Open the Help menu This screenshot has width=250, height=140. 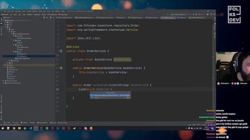63,11
